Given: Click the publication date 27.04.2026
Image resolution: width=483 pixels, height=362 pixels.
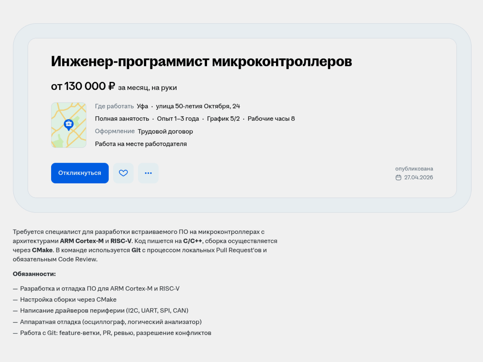Looking at the screenshot, I should pos(418,177).
